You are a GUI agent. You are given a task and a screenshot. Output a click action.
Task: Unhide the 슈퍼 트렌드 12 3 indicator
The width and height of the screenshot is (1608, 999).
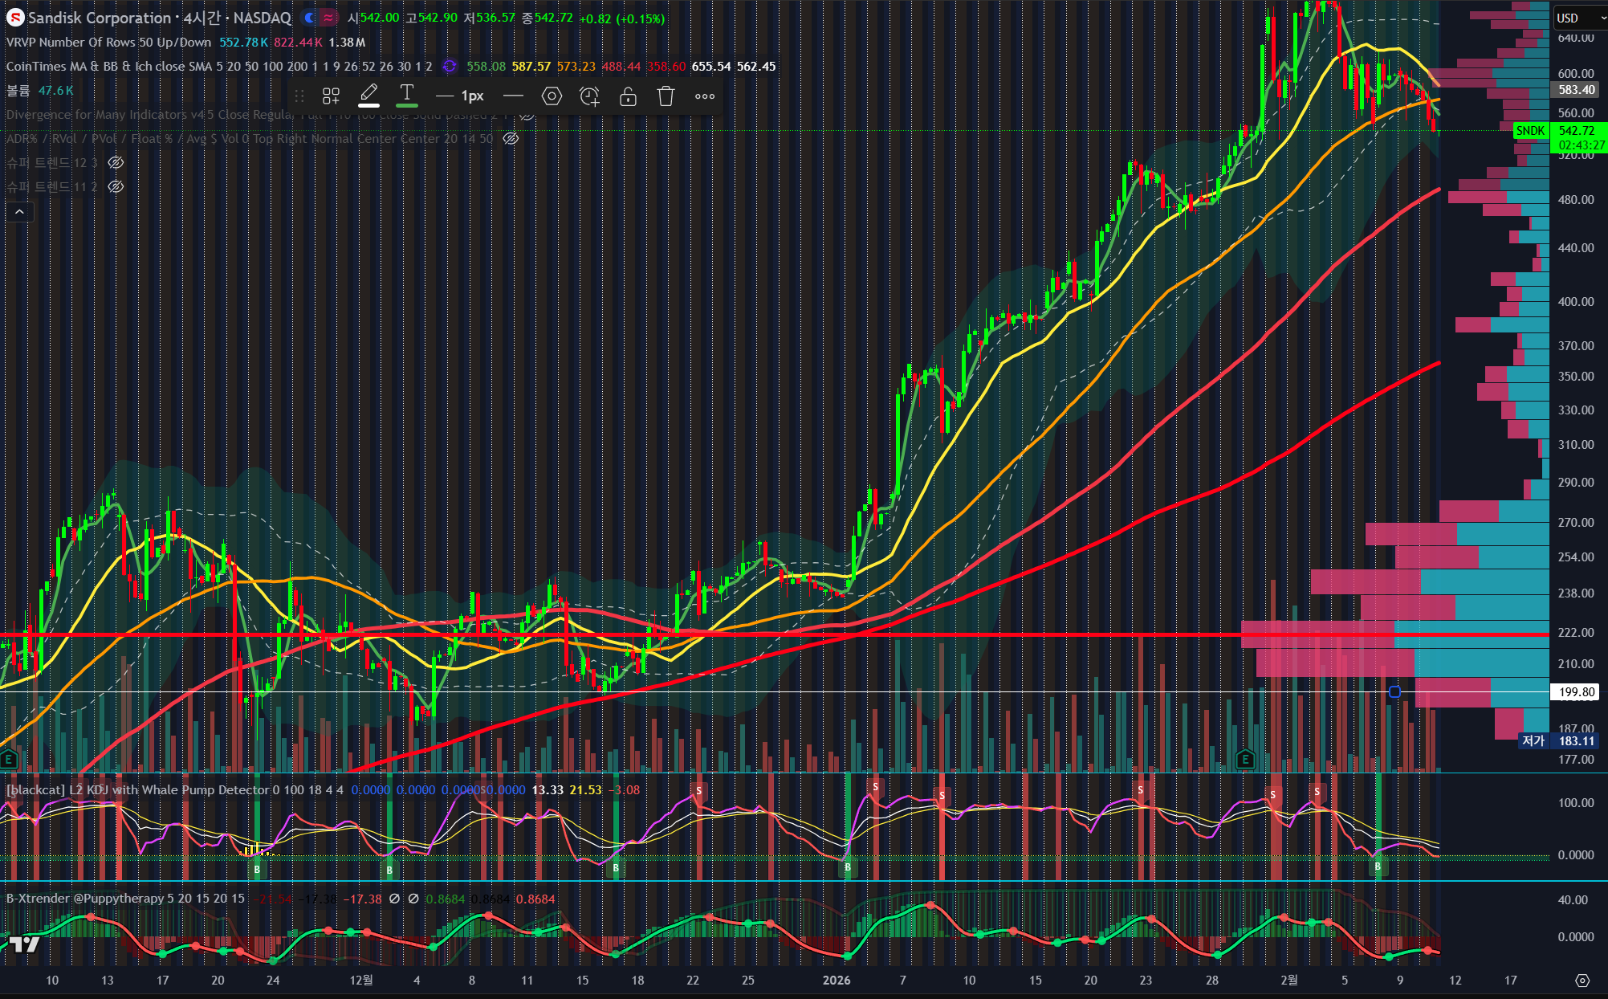coord(116,163)
